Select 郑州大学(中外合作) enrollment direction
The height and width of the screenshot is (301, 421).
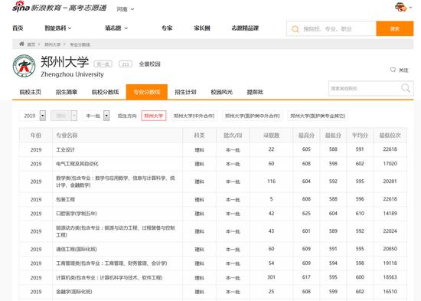pyautogui.click(x=194, y=116)
